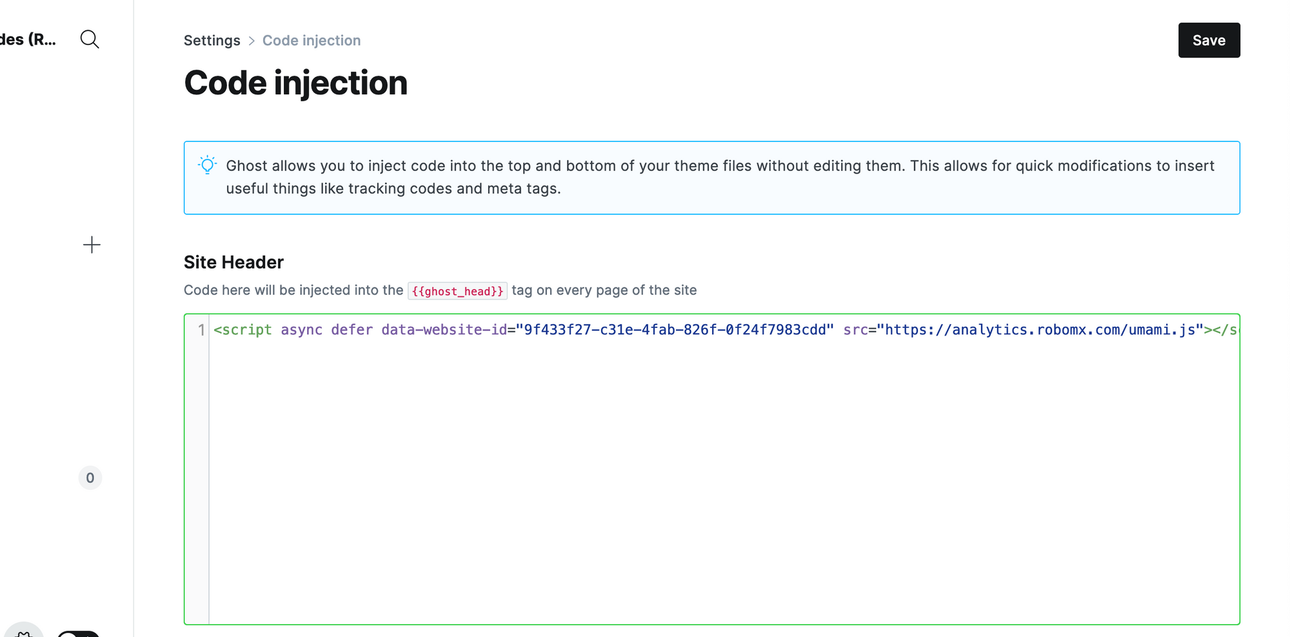Click the breadcrumb chevron separator
The width and height of the screenshot is (1290, 637).
252,41
